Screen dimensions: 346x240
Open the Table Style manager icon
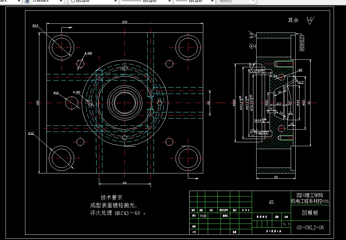(x=27, y=1)
